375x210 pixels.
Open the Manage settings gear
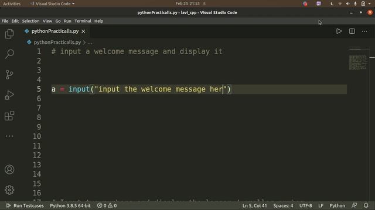(x=9, y=190)
